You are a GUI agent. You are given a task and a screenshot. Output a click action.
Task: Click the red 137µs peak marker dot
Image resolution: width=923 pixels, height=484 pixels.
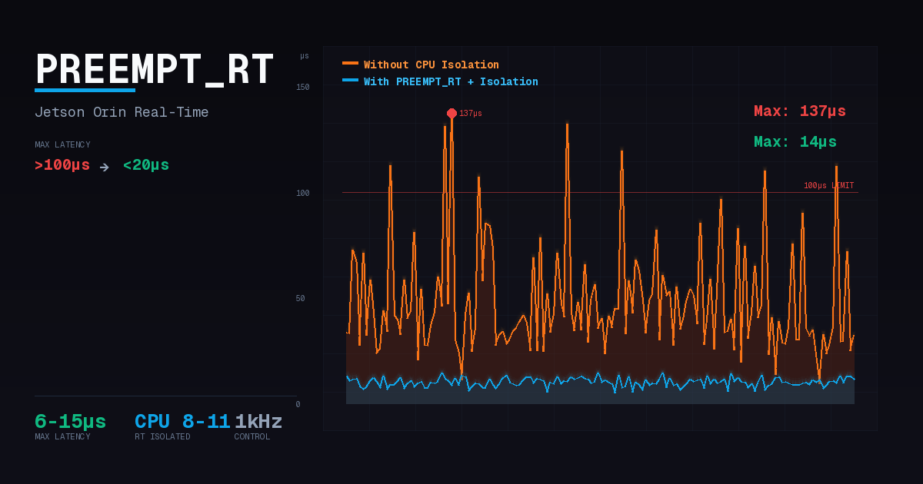(452, 113)
